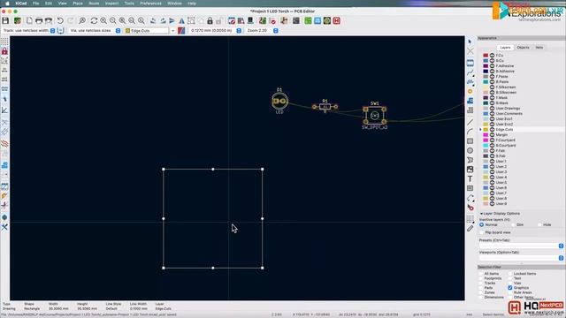Screen dimensions: 566x318
Task: Click the F.Cu layer color swatch
Action: tap(486, 56)
